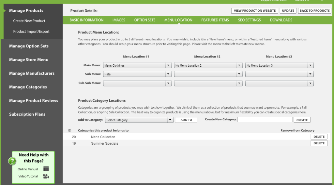The image size is (334, 185).
Task: Open the No Menu Location 3 dropdown
Action: click(x=280, y=65)
